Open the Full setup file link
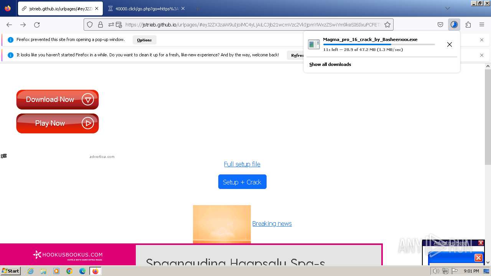491x276 pixels. (x=242, y=164)
